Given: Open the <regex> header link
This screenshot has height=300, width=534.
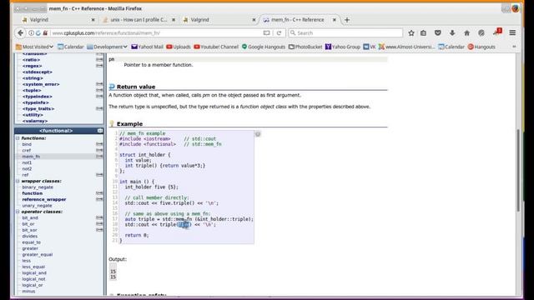Looking at the screenshot, I should pyautogui.click(x=32, y=66).
